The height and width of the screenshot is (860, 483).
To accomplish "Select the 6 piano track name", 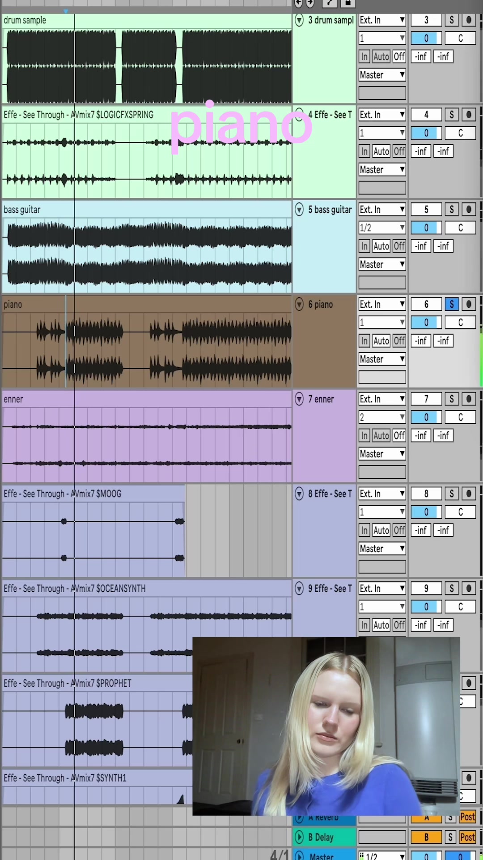I will 320,304.
